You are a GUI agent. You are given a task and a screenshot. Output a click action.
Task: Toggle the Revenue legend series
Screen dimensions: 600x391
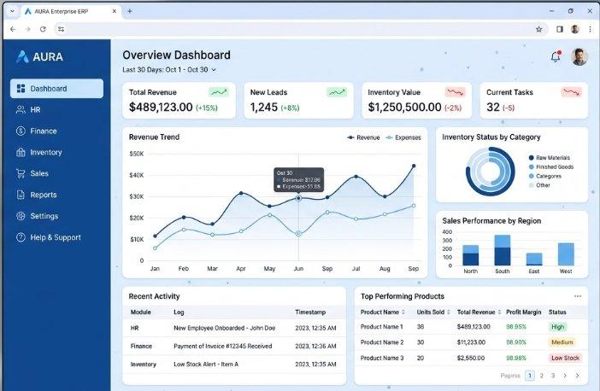click(x=363, y=137)
